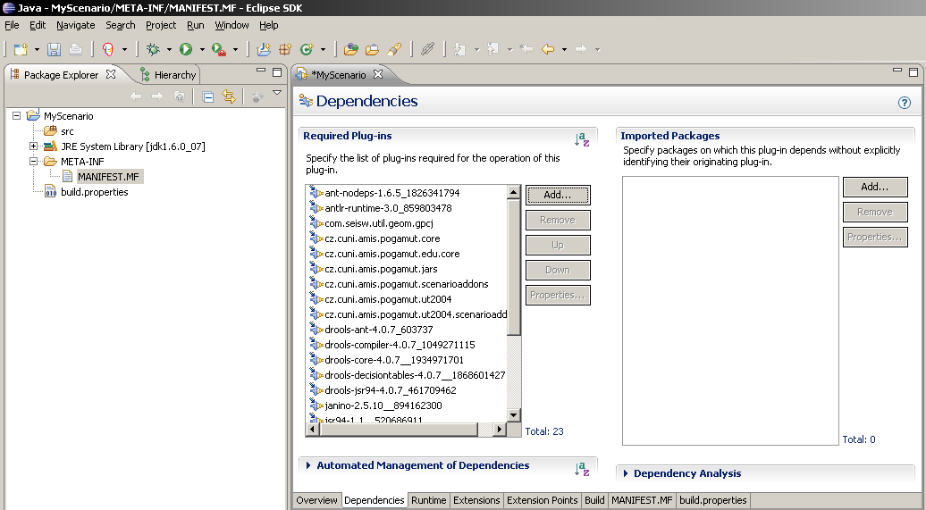926x510 pixels.
Task: Open the Debug button dropdown arrow
Action: coord(169,50)
